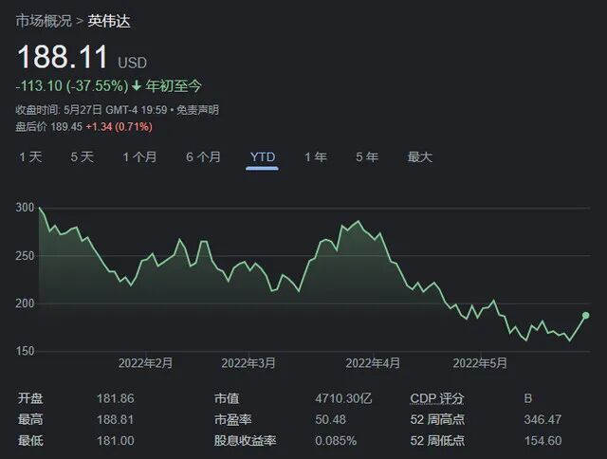Image resolution: width=607 pixels, height=459 pixels.
Task: Click the 英伟达 breadcrumb title
Action: tap(109, 21)
